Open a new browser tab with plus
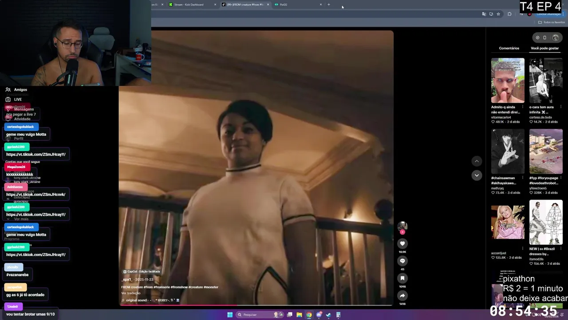Screen dimensions: 568x320 tap(329, 4)
